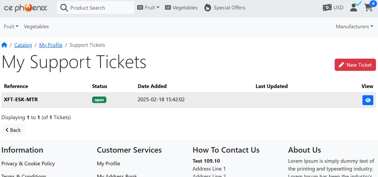Follow the My Profile breadcrumb link
This screenshot has height=177, width=378.
coord(51,45)
